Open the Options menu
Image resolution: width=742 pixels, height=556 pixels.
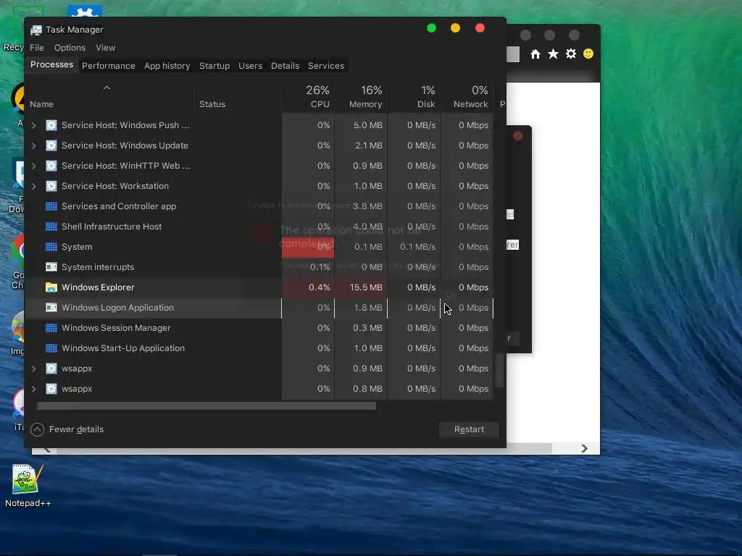point(70,48)
